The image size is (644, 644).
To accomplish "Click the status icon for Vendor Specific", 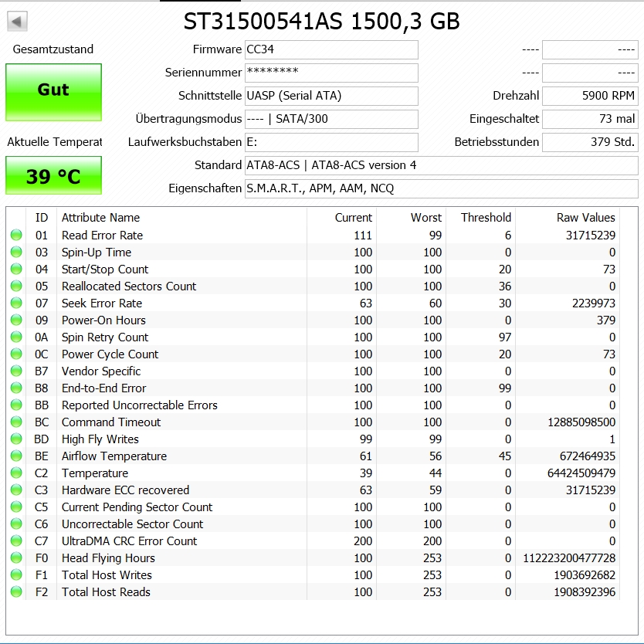I will click(16, 371).
